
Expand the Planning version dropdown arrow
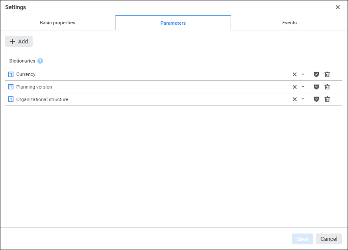click(303, 87)
